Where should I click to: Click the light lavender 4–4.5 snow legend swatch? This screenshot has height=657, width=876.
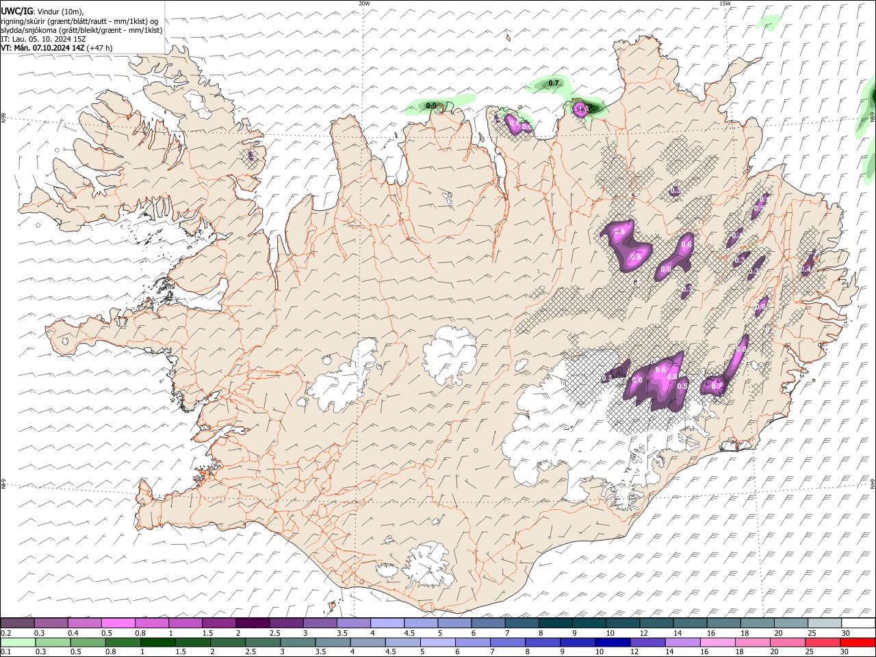387,623
